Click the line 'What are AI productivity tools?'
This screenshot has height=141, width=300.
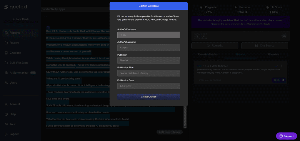point(64,79)
